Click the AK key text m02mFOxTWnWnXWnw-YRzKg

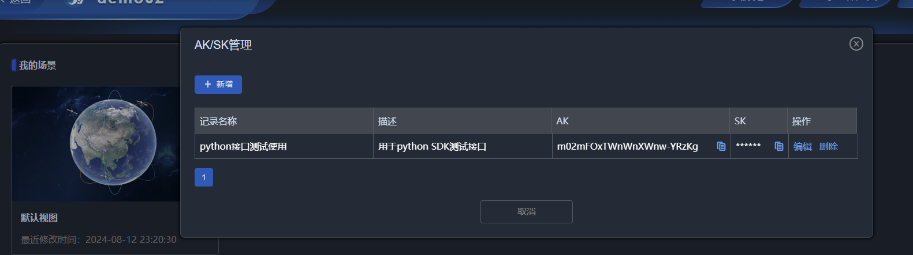point(628,146)
